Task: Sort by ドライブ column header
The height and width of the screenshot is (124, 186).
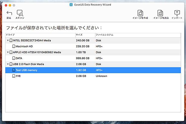Action: coord(40,35)
